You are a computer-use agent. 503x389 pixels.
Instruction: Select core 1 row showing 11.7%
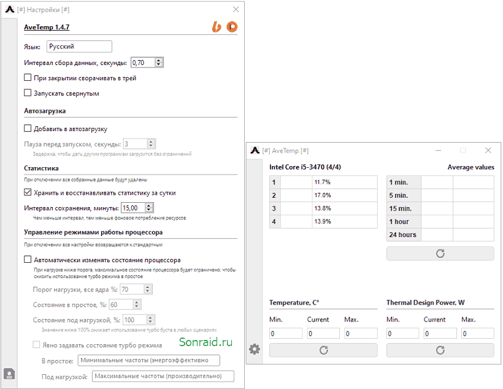(323, 182)
